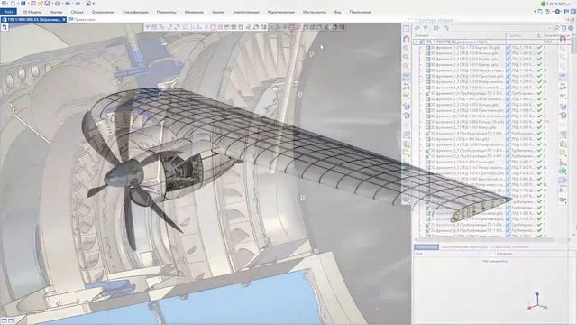Open the Геометрические параметры panel tab

coord(463,246)
